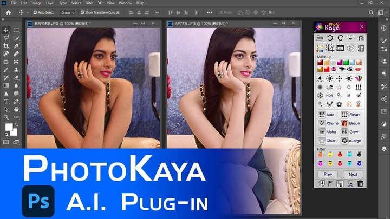Select the Rectangular Marquee tool

(16, 30)
